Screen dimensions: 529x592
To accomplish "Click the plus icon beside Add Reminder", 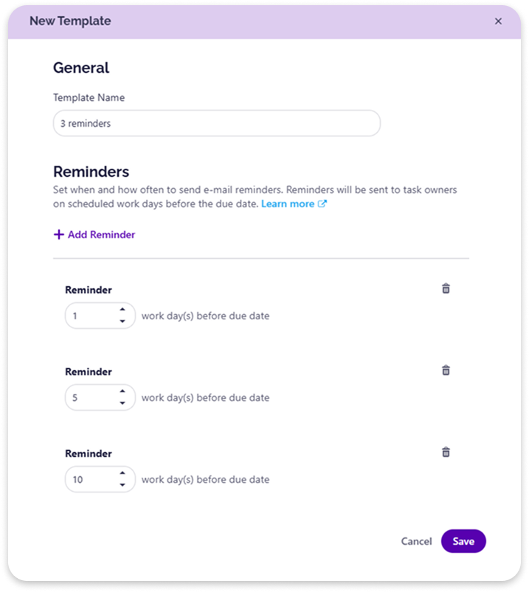I will 59,234.
